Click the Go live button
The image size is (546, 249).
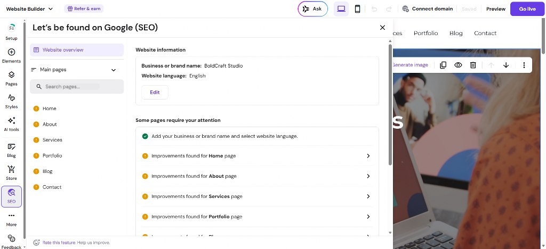tap(527, 9)
